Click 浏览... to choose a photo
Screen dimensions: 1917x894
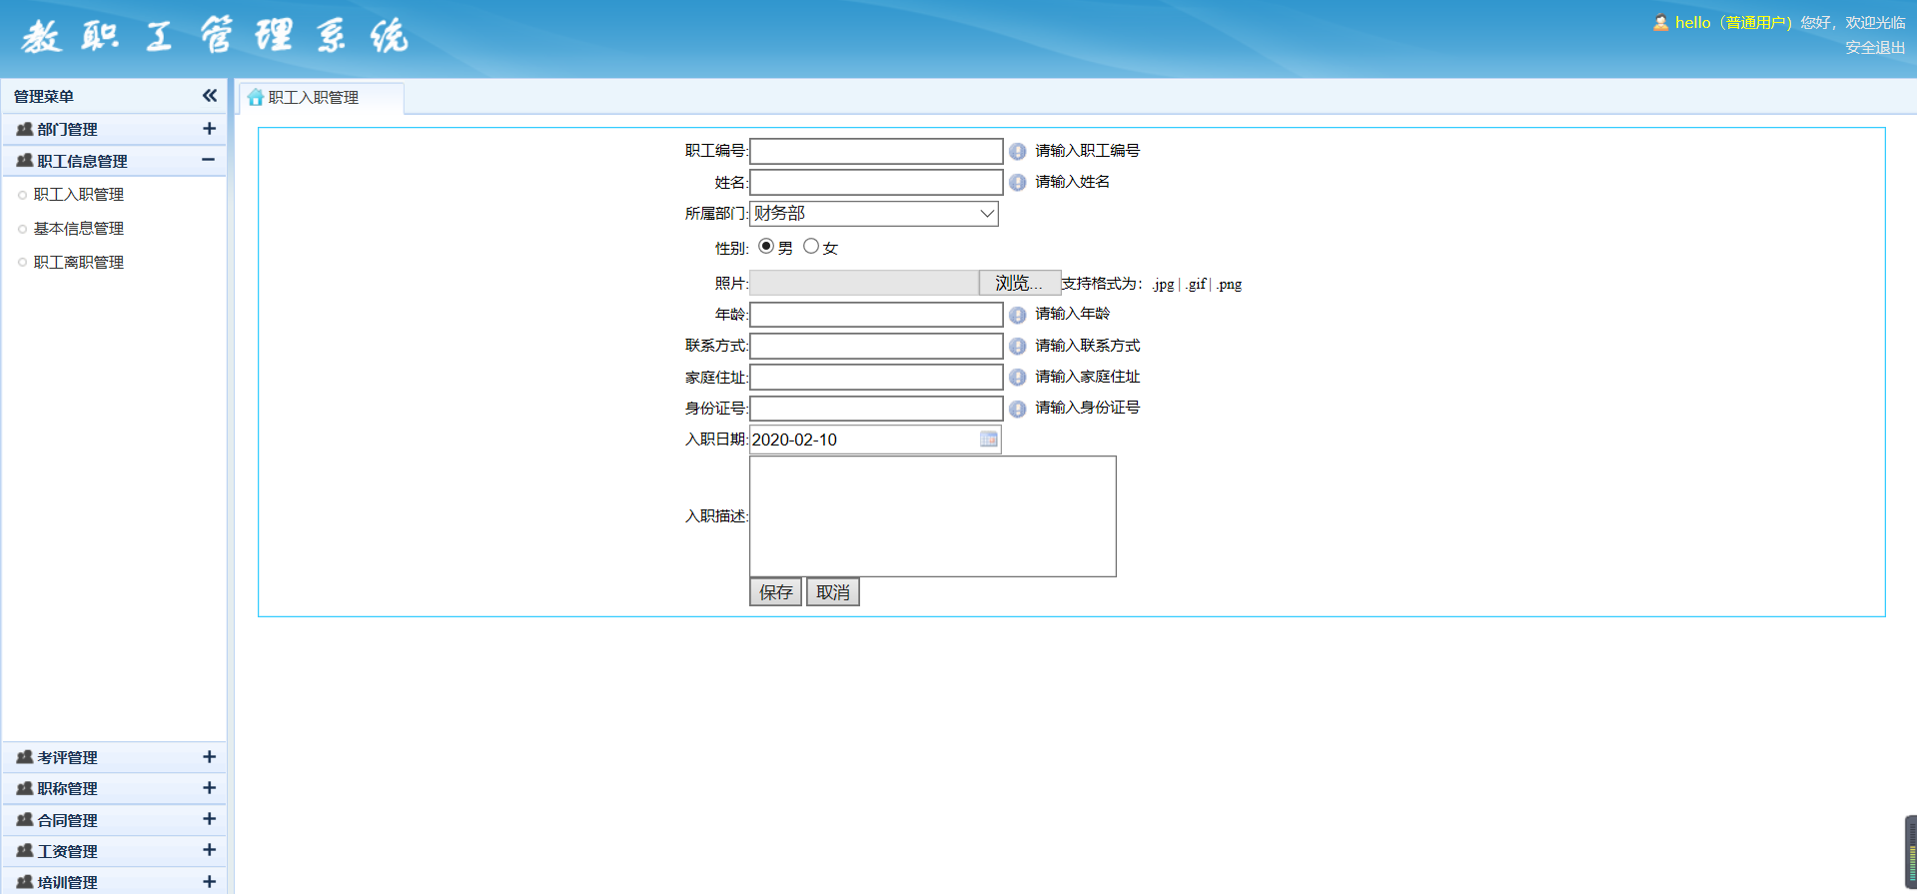pos(1018,284)
